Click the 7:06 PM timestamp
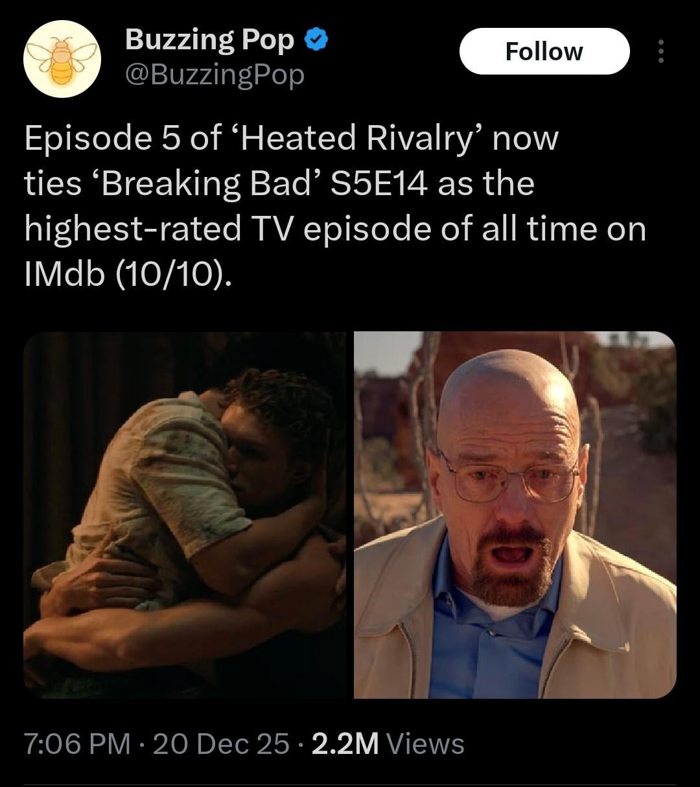This screenshot has height=787, width=700. tap(77, 744)
